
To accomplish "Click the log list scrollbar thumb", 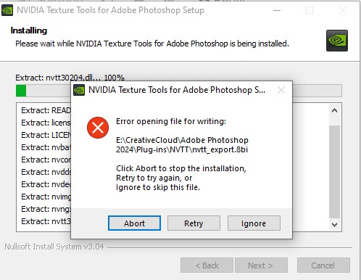I will point(334,172).
